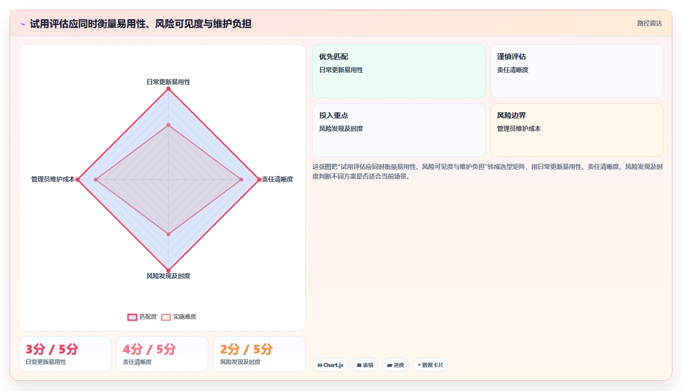The width and height of the screenshot is (682, 391).
Task: Select the 进度 tag pill
Action: [396, 365]
